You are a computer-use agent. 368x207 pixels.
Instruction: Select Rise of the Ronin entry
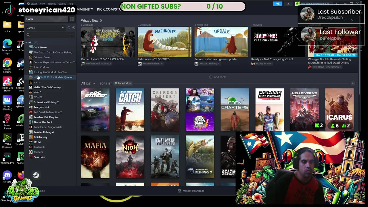[x=43, y=122]
